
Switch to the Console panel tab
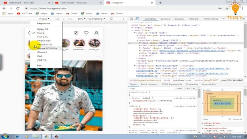click(165, 19)
